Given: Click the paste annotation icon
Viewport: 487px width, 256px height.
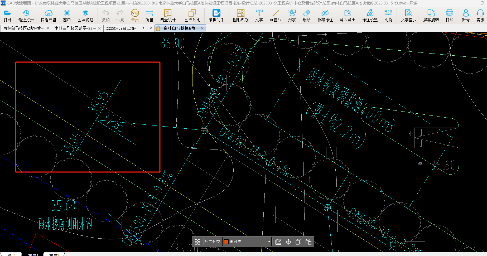Looking at the screenshot, I should [x=308, y=242].
